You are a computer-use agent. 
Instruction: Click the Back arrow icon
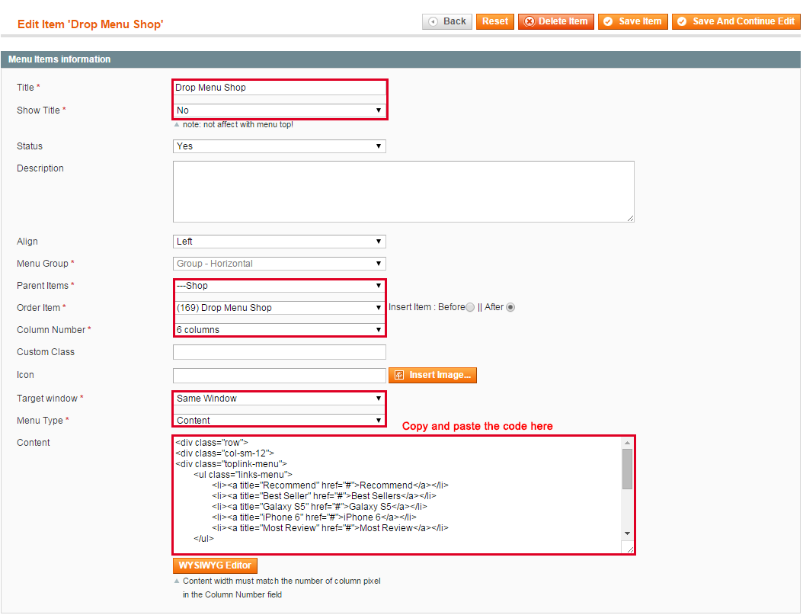(433, 21)
